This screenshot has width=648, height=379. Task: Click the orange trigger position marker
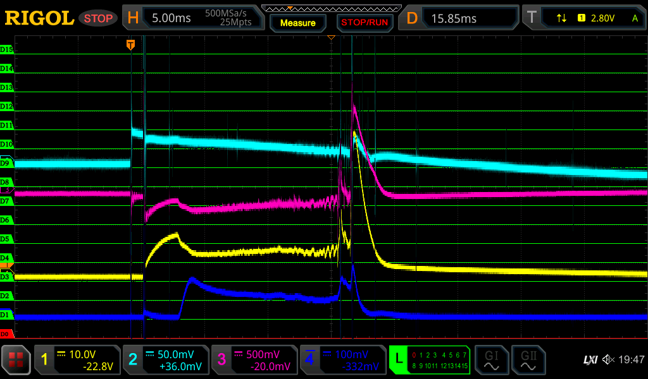tap(130, 44)
